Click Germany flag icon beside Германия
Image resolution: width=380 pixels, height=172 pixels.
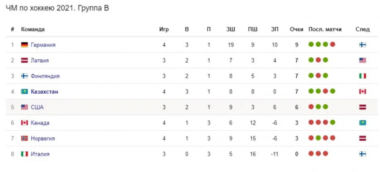click(24, 45)
